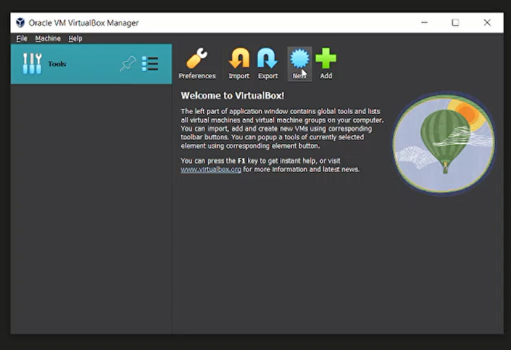Open the Tools list menu icon

[150, 64]
